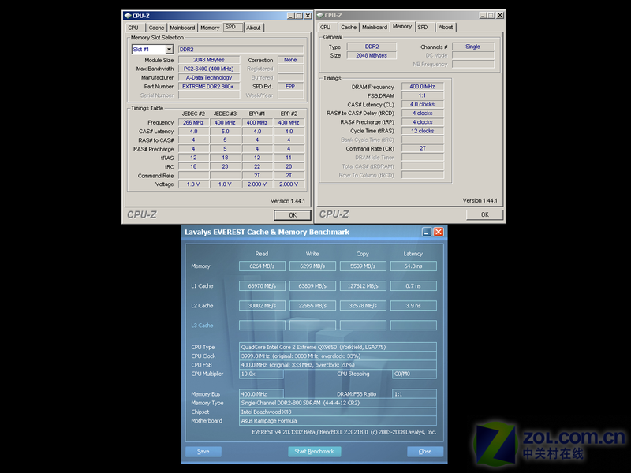631x473 pixels.
Task: Click Save in EVEREST benchmark window
Action: pos(203,451)
